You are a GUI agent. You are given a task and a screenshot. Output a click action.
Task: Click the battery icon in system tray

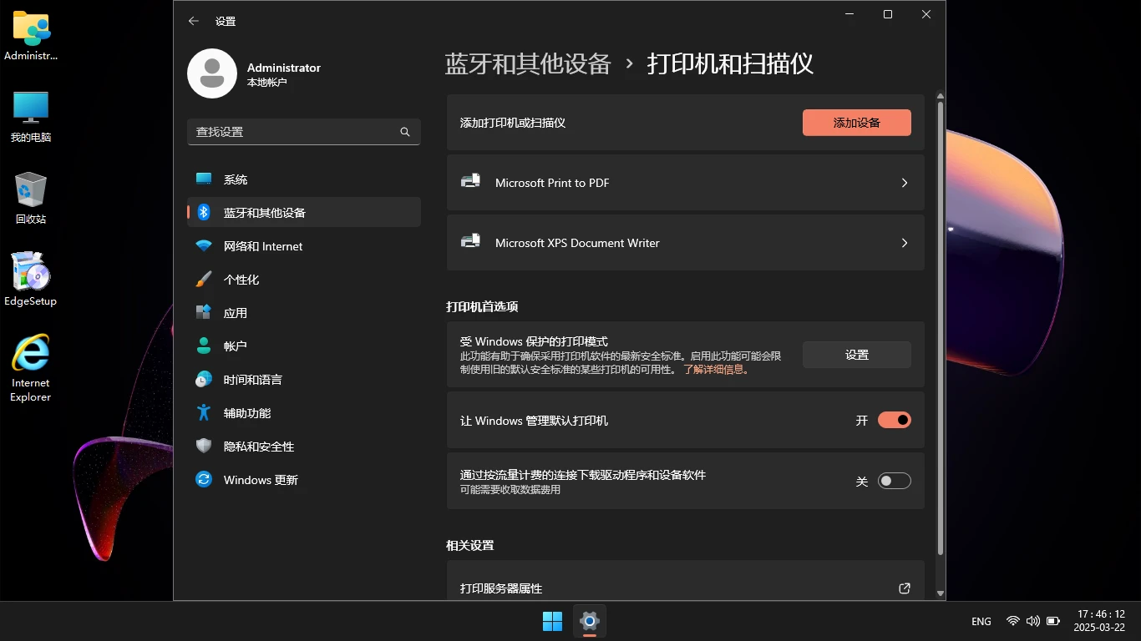(x=1053, y=621)
